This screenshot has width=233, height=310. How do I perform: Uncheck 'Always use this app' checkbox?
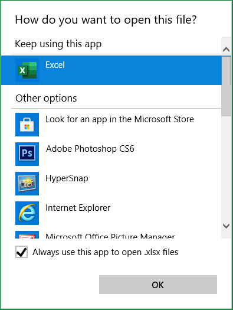click(21, 252)
